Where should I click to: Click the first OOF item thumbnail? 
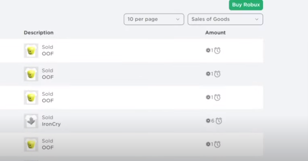[x=31, y=51]
